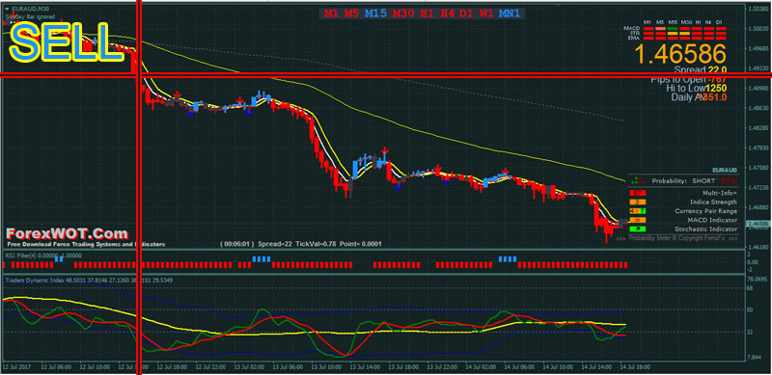Click the orange STR M15 signal cell
Viewport: 772px width, 375px height.
673,34
